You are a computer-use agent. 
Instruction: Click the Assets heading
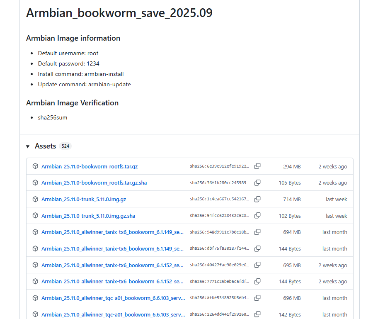point(45,146)
